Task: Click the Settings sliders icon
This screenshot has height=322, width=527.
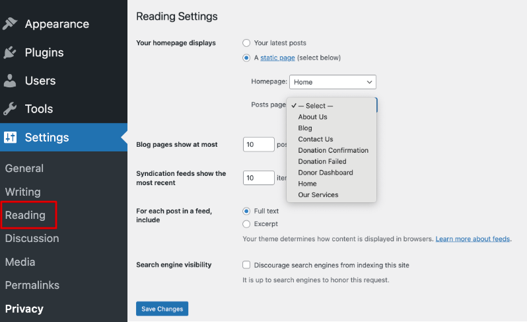Action: [x=10, y=138]
